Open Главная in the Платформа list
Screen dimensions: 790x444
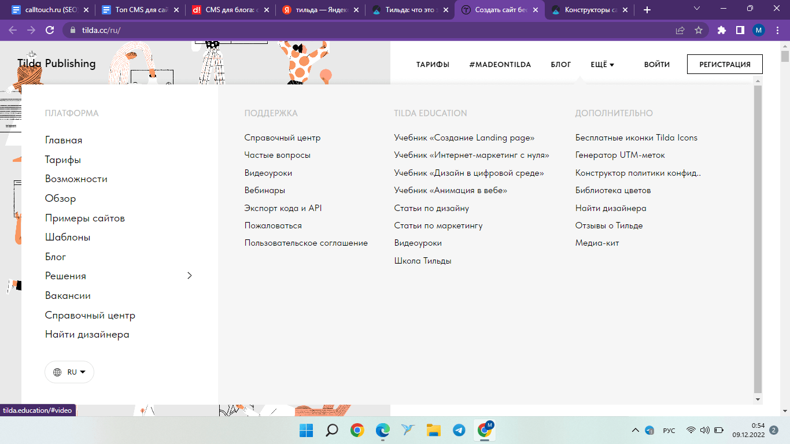pos(64,140)
